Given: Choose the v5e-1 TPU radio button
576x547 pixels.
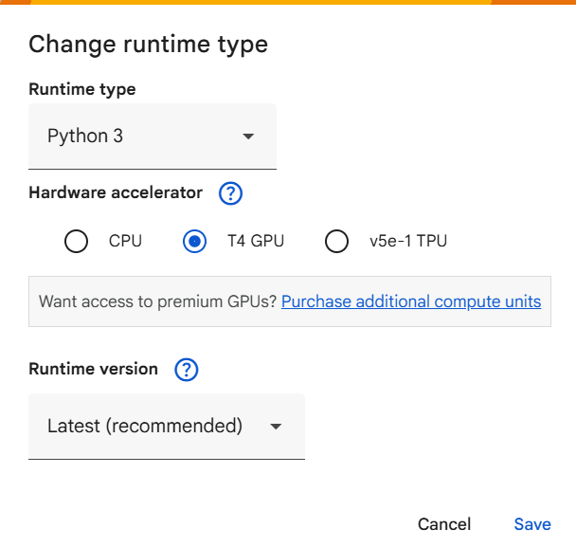Looking at the screenshot, I should coord(336,242).
